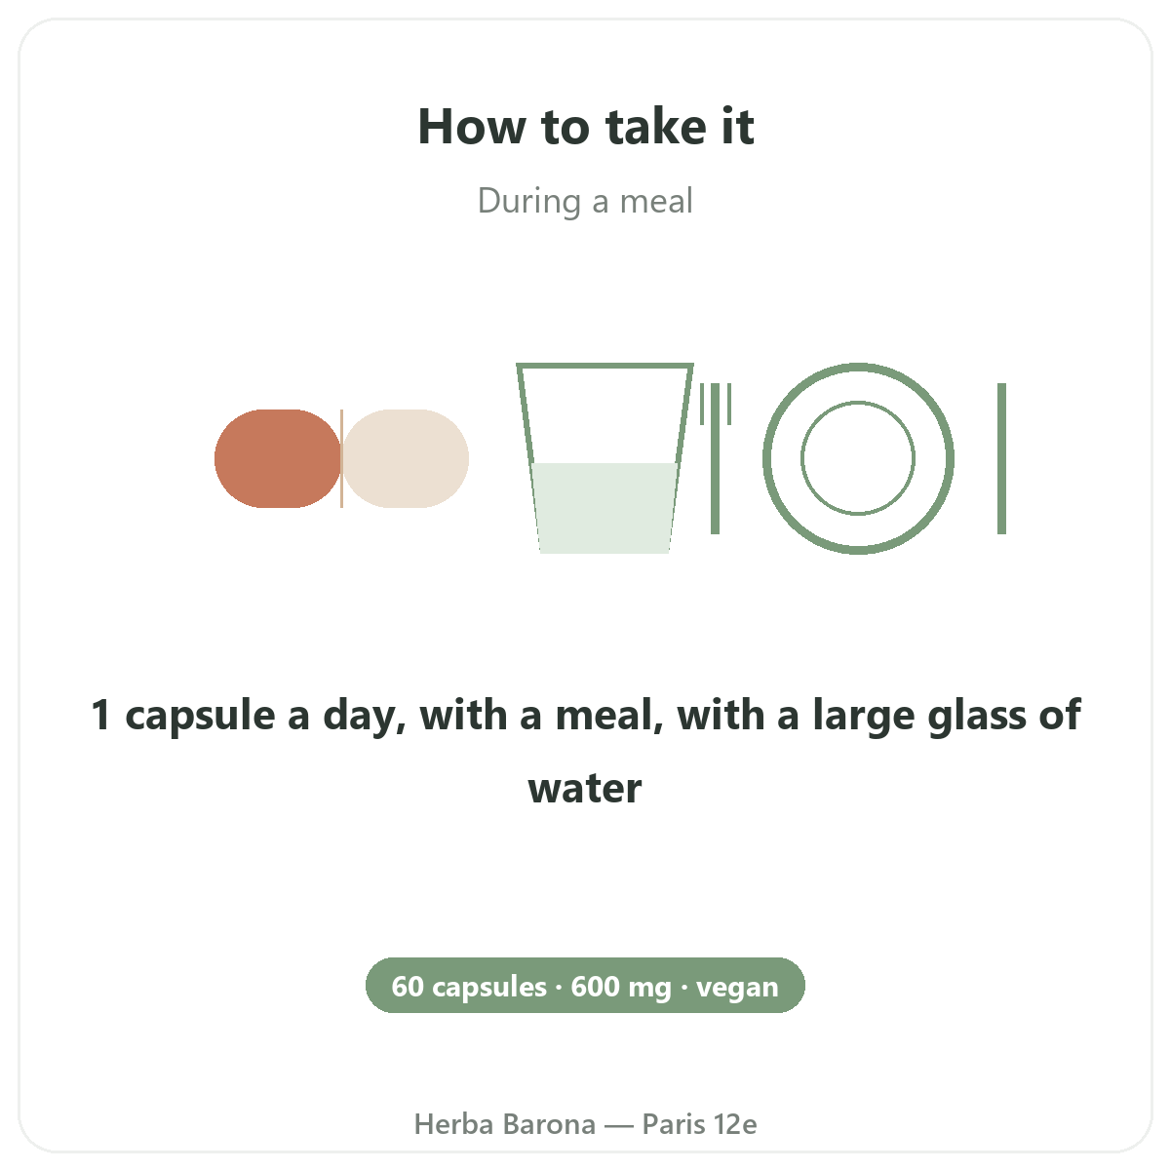
Task: Click the light green water fill
Action: click(605, 508)
